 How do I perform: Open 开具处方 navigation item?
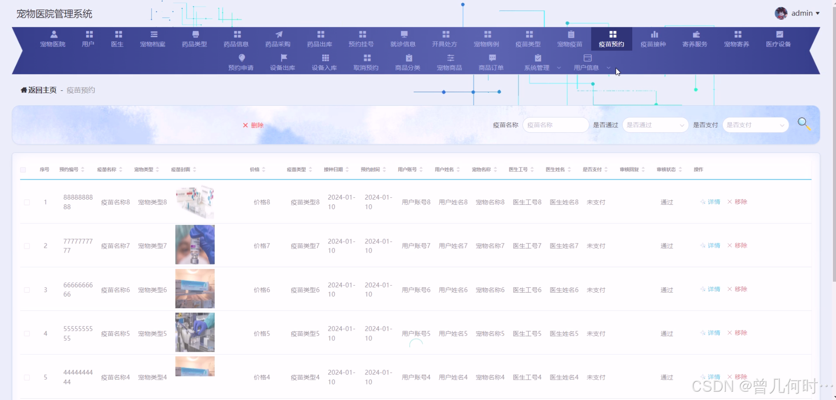(x=445, y=39)
